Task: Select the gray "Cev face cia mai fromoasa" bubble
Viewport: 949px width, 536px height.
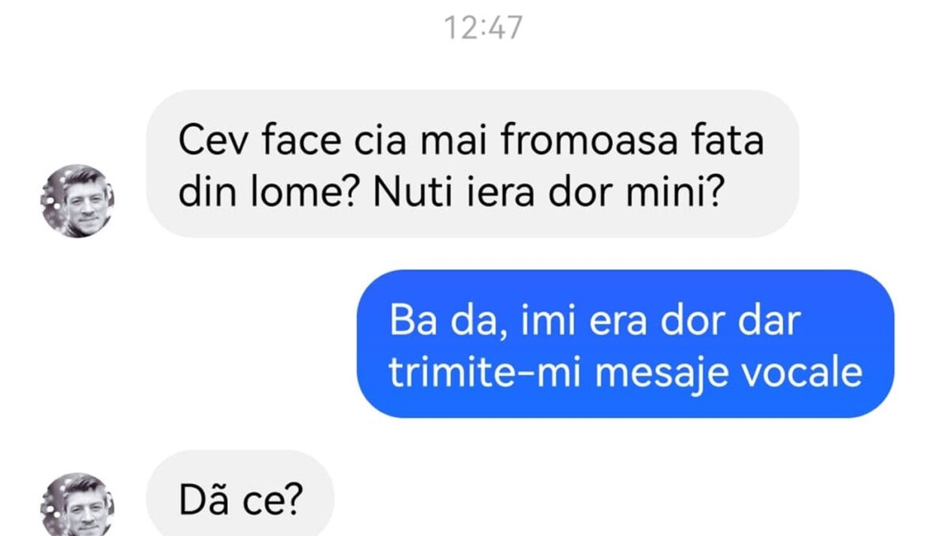Action: click(x=471, y=164)
